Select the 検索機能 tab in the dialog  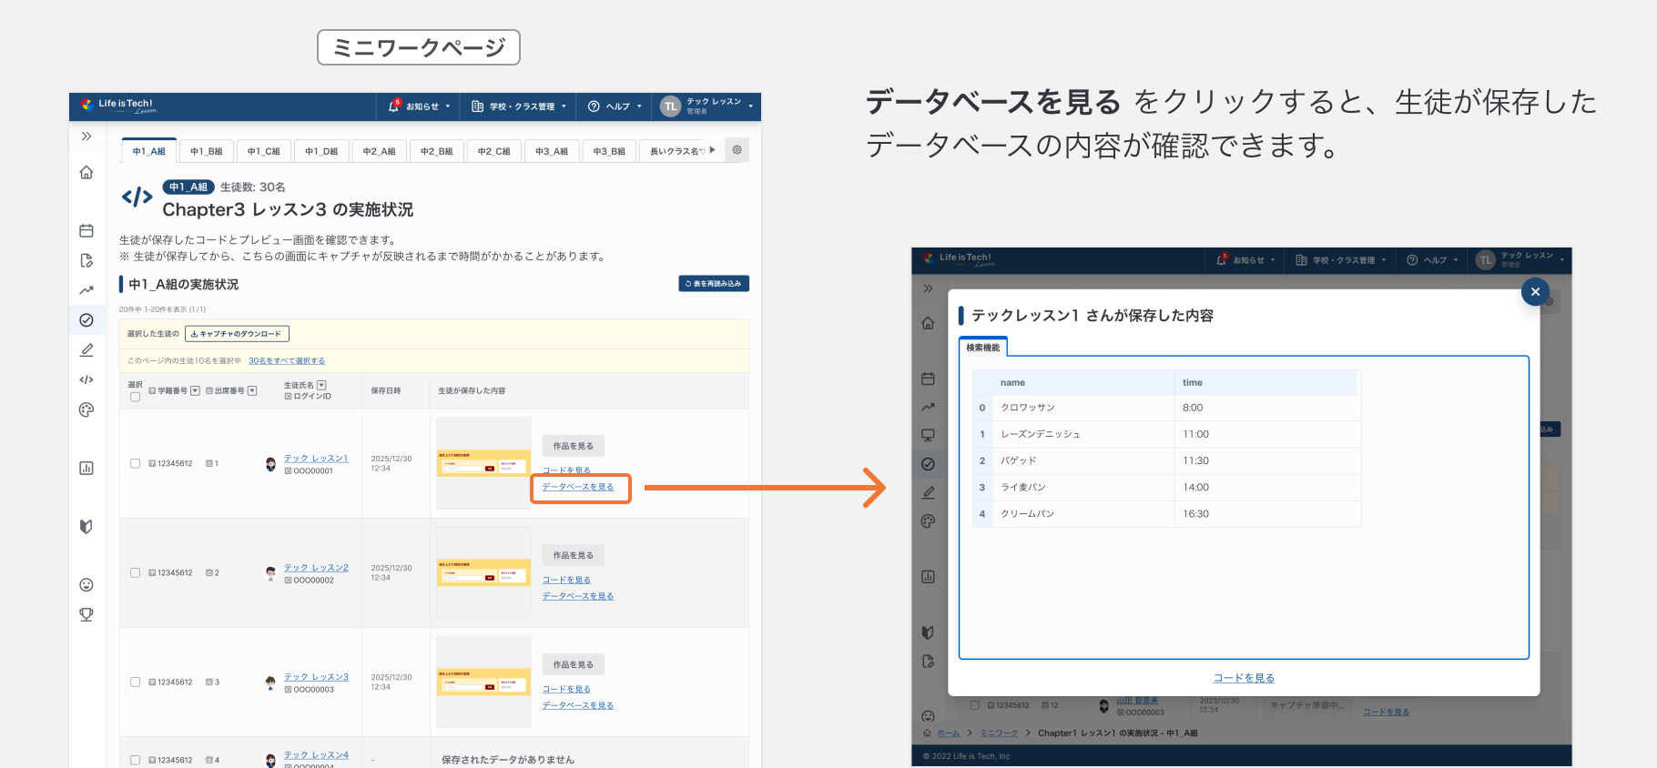click(x=982, y=348)
